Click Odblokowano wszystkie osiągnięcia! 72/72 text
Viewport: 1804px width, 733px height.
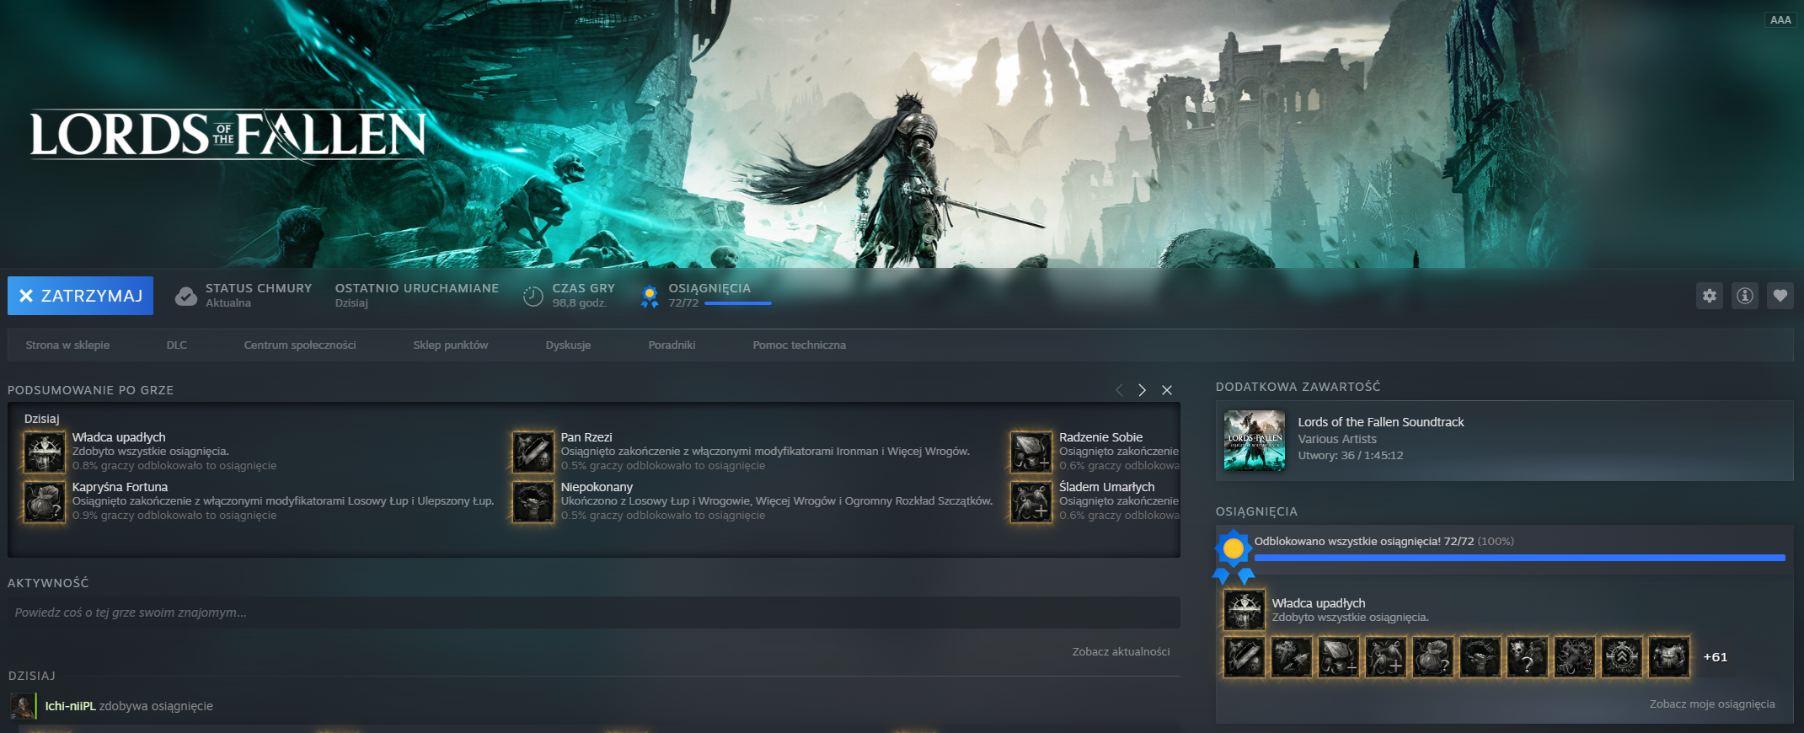click(x=1364, y=542)
